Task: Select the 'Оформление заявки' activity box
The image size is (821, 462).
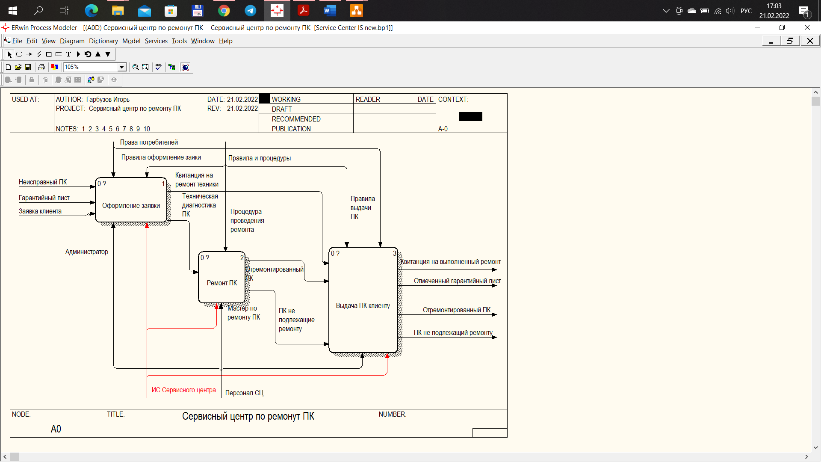Action: [x=131, y=200]
